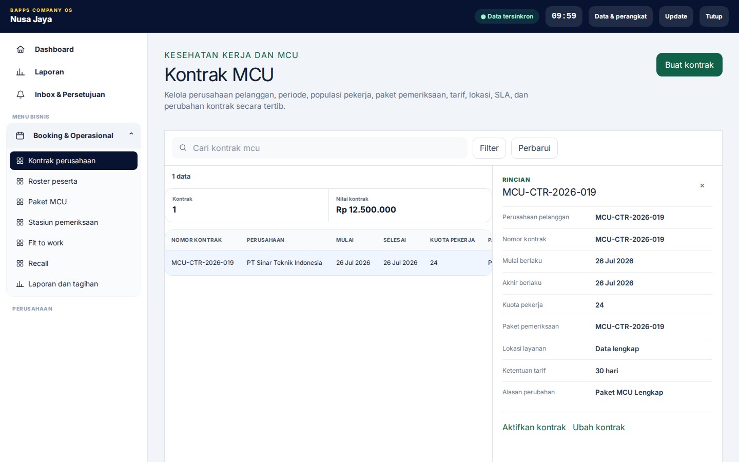Click the Laporan bar chart icon
Screen dimensions: 739x462
pyautogui.click(x=21, y=72)
